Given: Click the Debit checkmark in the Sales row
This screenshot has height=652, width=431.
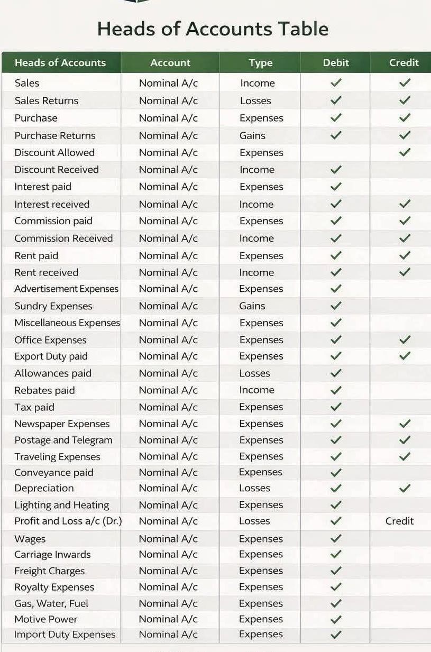Looking at the screenshot, I should click(x=336, y=82).
